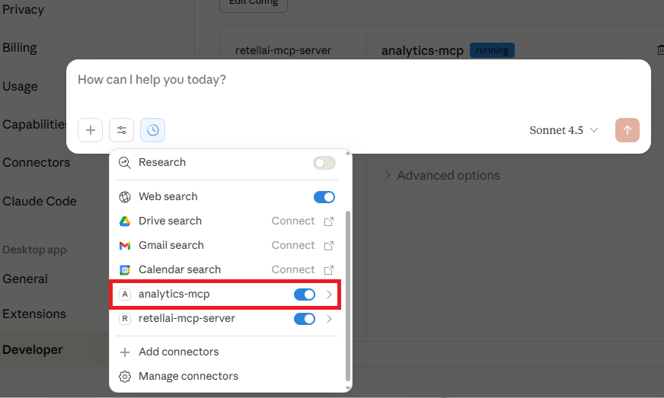Image resolution: width=664 pixels, height=398 pixels.
Task: Select Extensions in the sidebar
Action: pos(34,314)
